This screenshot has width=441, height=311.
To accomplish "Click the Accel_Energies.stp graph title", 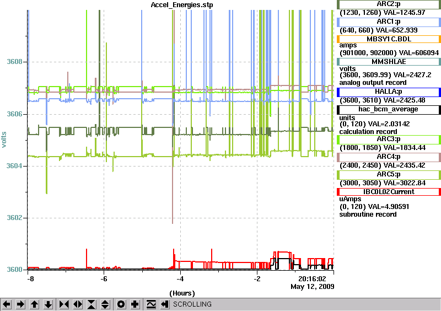I will click(x=182, y=5).
